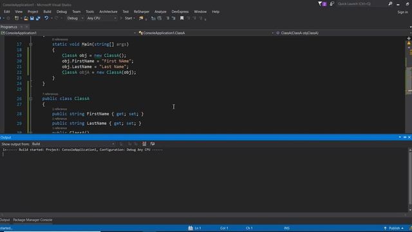Close the Program.cs tab
412x232 pixels.
tap(27, 27)
